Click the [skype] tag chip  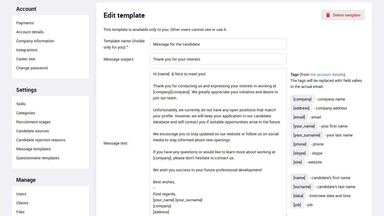[299, 153]
